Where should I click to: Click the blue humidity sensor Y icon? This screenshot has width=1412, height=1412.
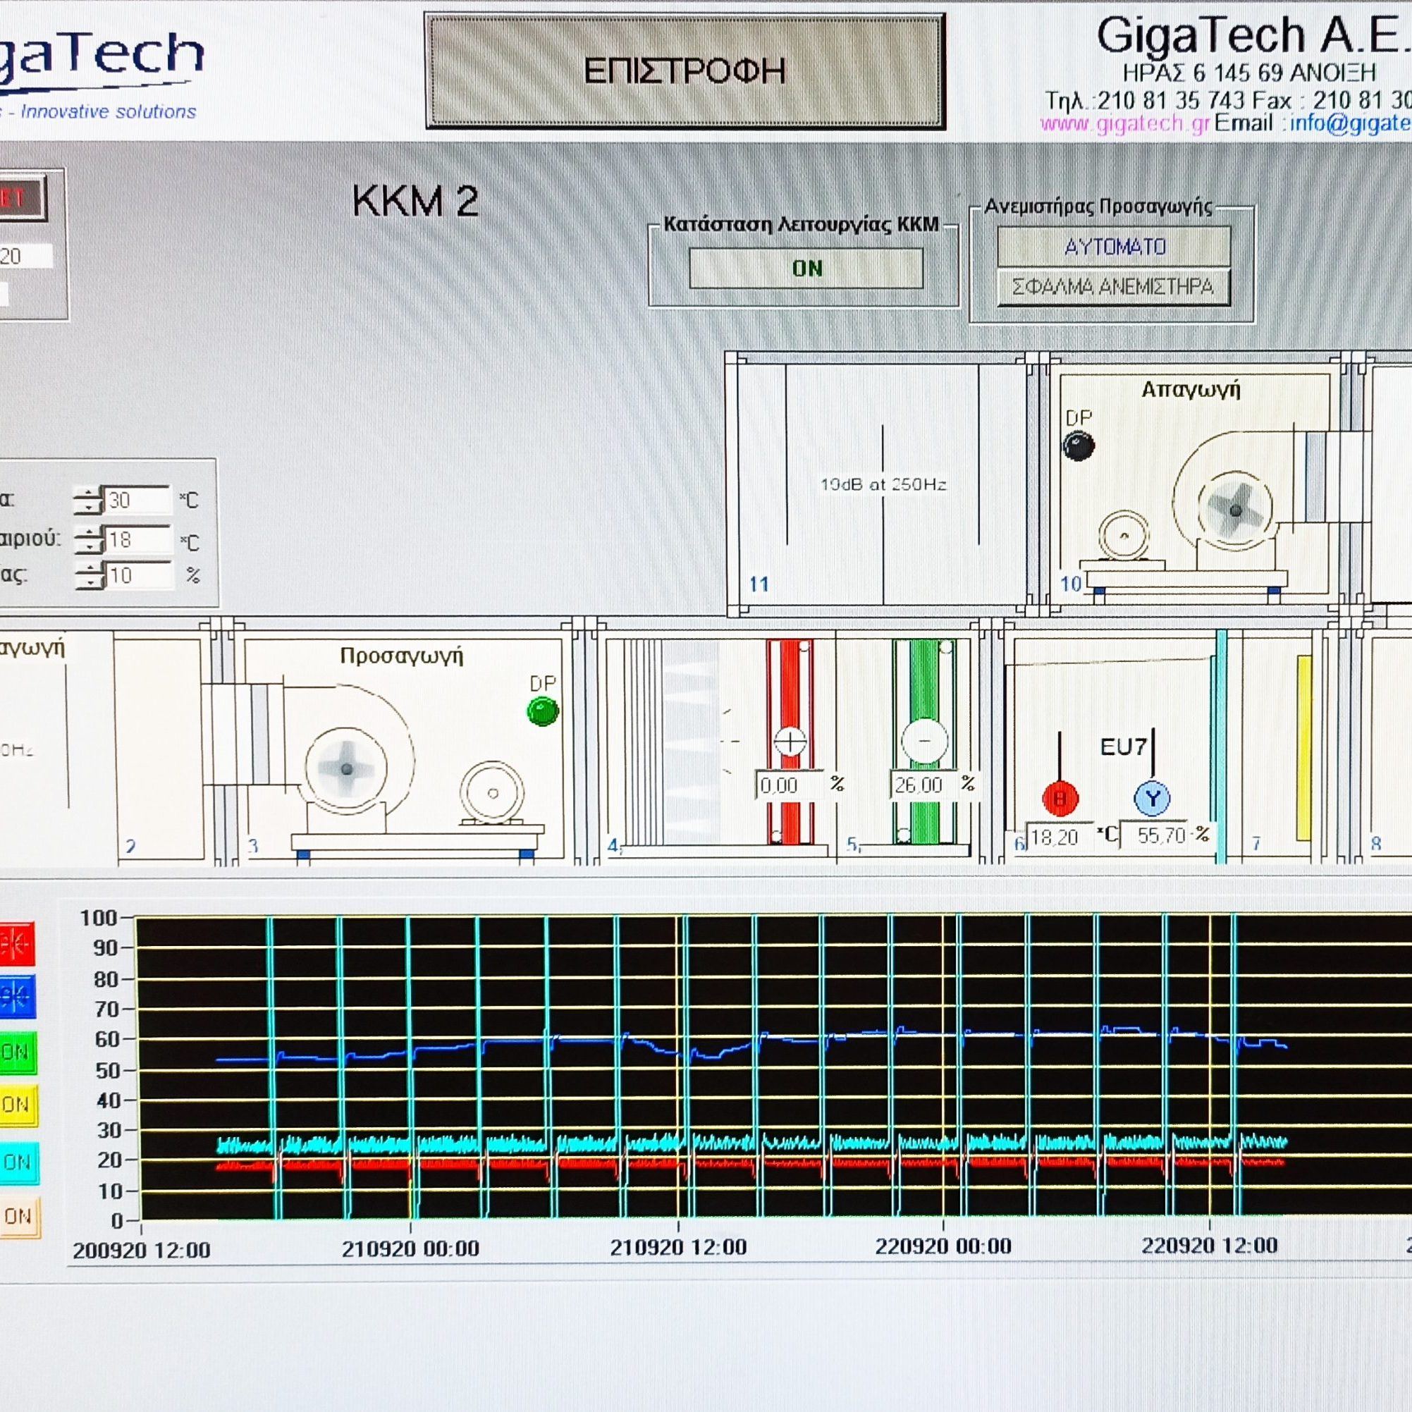coord(1153,798)
